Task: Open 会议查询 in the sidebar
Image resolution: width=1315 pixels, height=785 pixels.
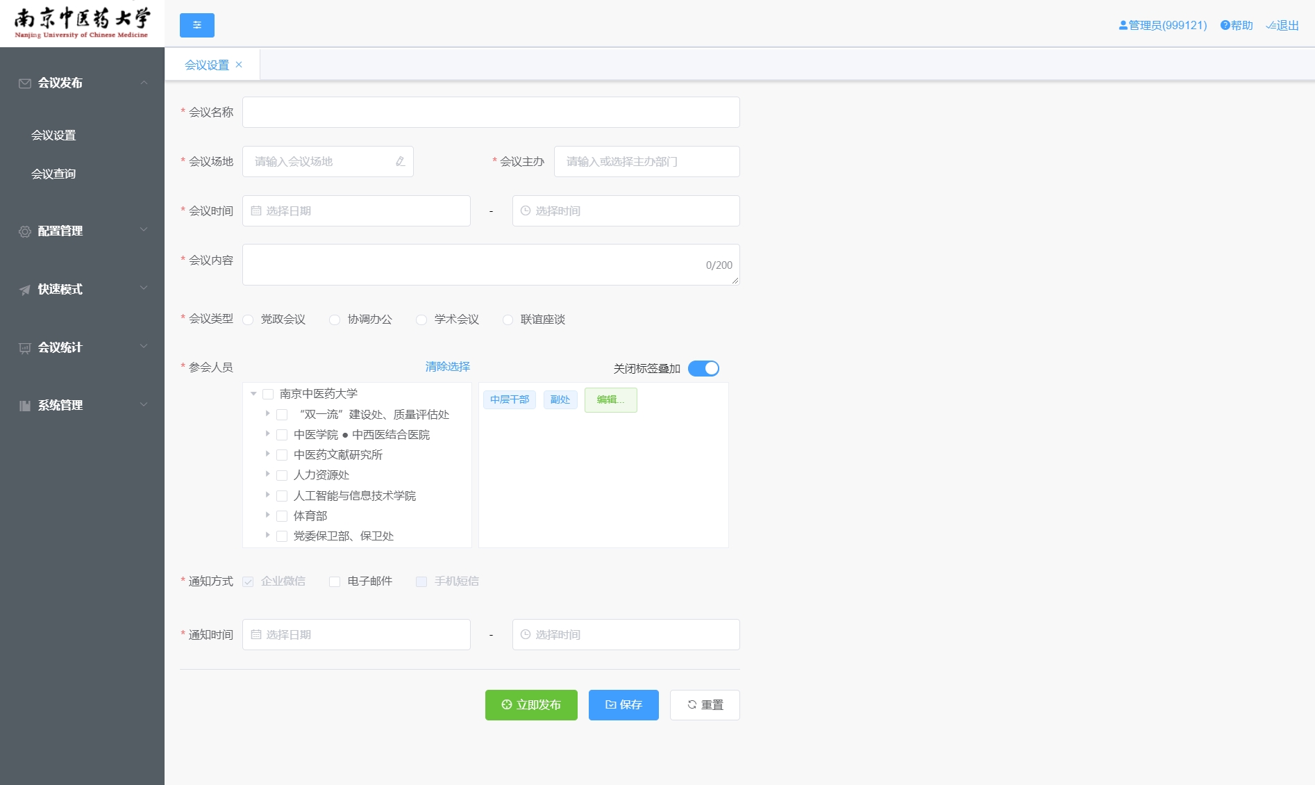Action: (53, 174)
